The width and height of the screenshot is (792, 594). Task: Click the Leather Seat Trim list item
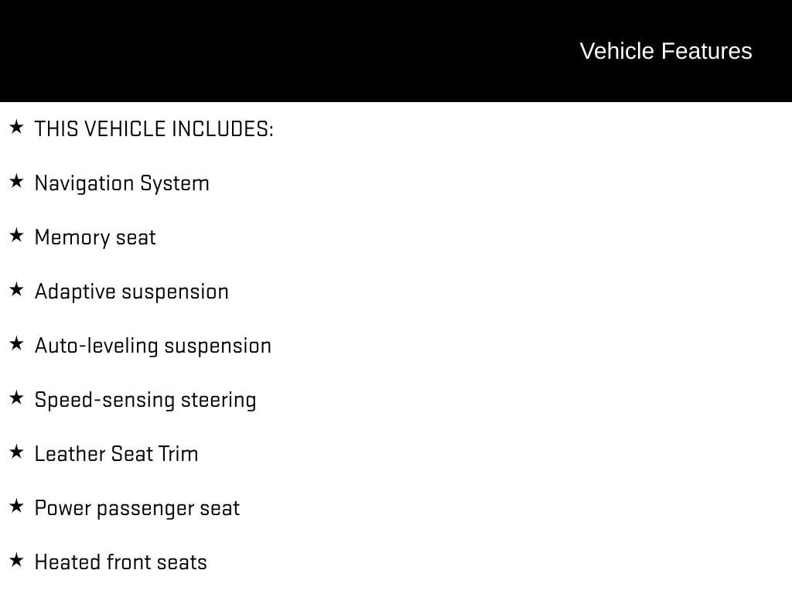116,454
